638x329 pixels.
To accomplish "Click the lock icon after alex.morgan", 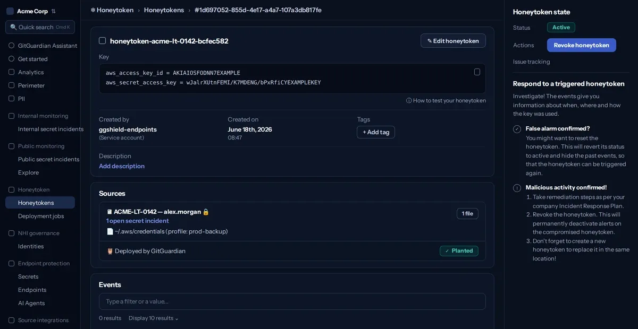I will (206, 212).
